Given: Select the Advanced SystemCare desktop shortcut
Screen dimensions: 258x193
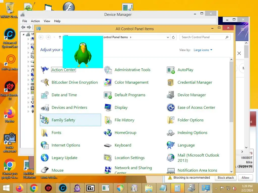Looking at the screenshot, I should 10,38.
